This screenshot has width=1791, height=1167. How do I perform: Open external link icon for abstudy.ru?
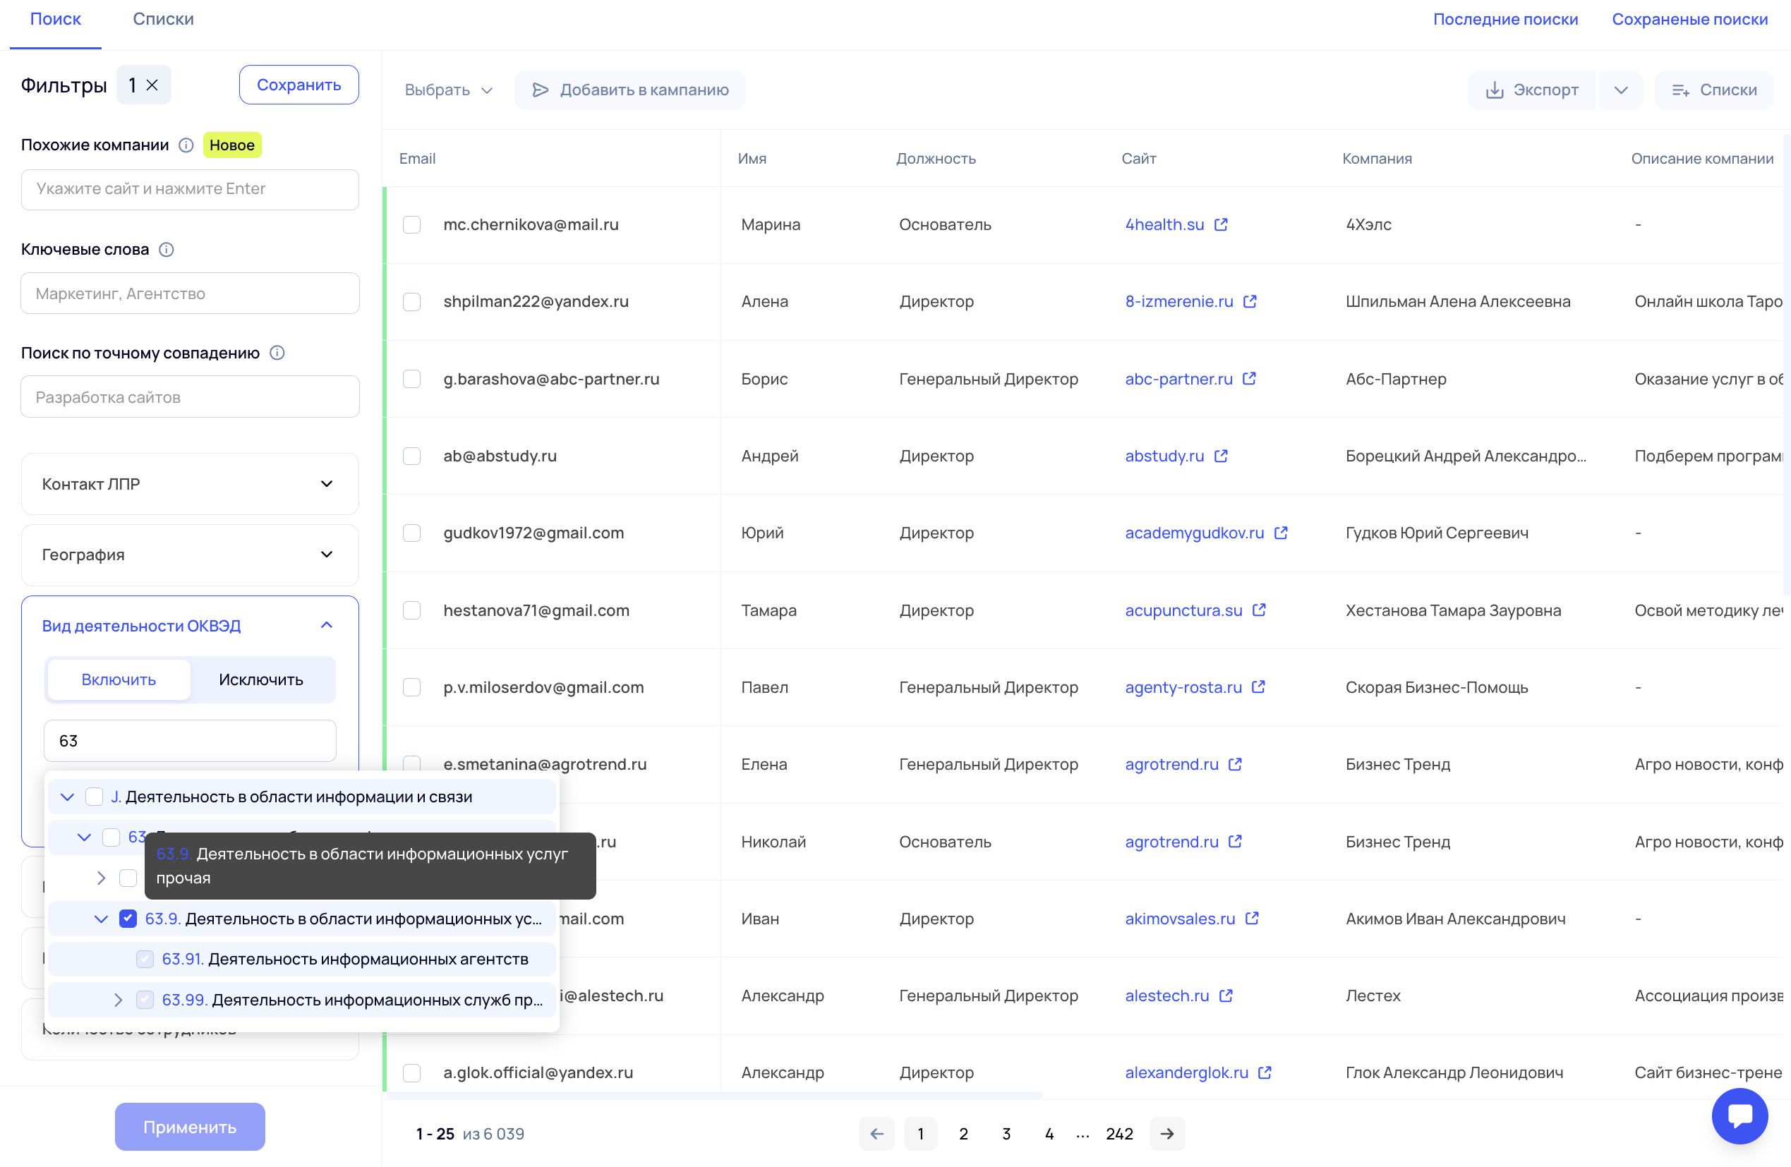coord(1221,456)
